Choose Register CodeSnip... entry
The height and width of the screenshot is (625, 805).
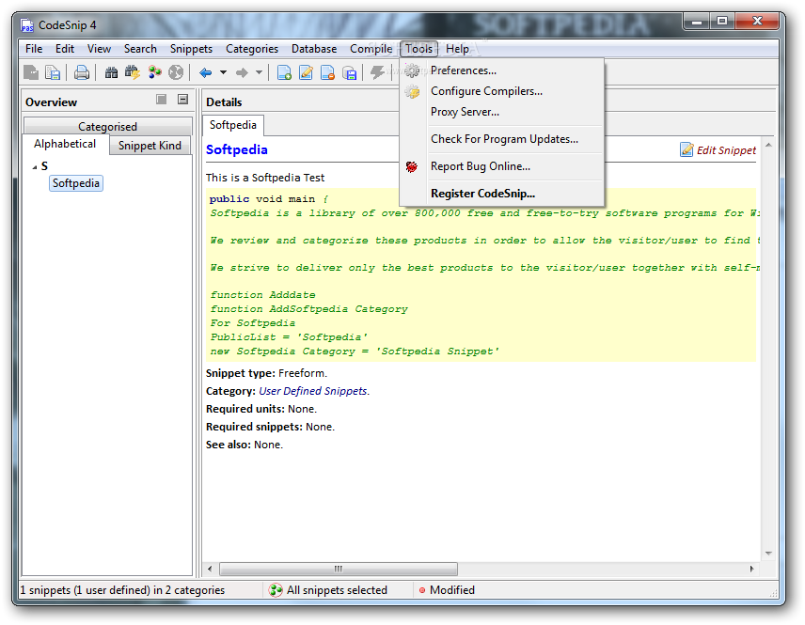click(501, 194)
